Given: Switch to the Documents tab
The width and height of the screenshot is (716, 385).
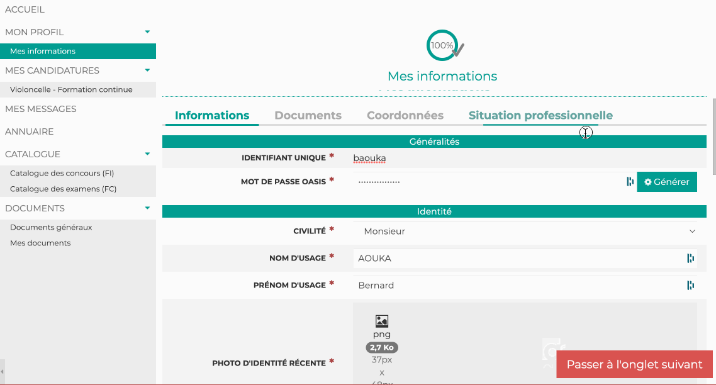Looking at the screenshot, I should [x=308, y=116].
